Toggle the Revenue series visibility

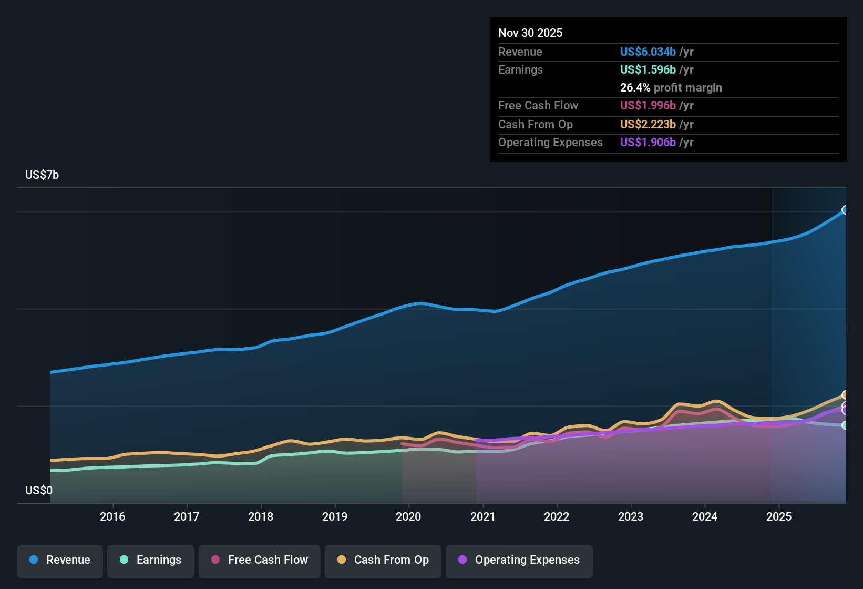pyautogui.click(x=59, y=561)
